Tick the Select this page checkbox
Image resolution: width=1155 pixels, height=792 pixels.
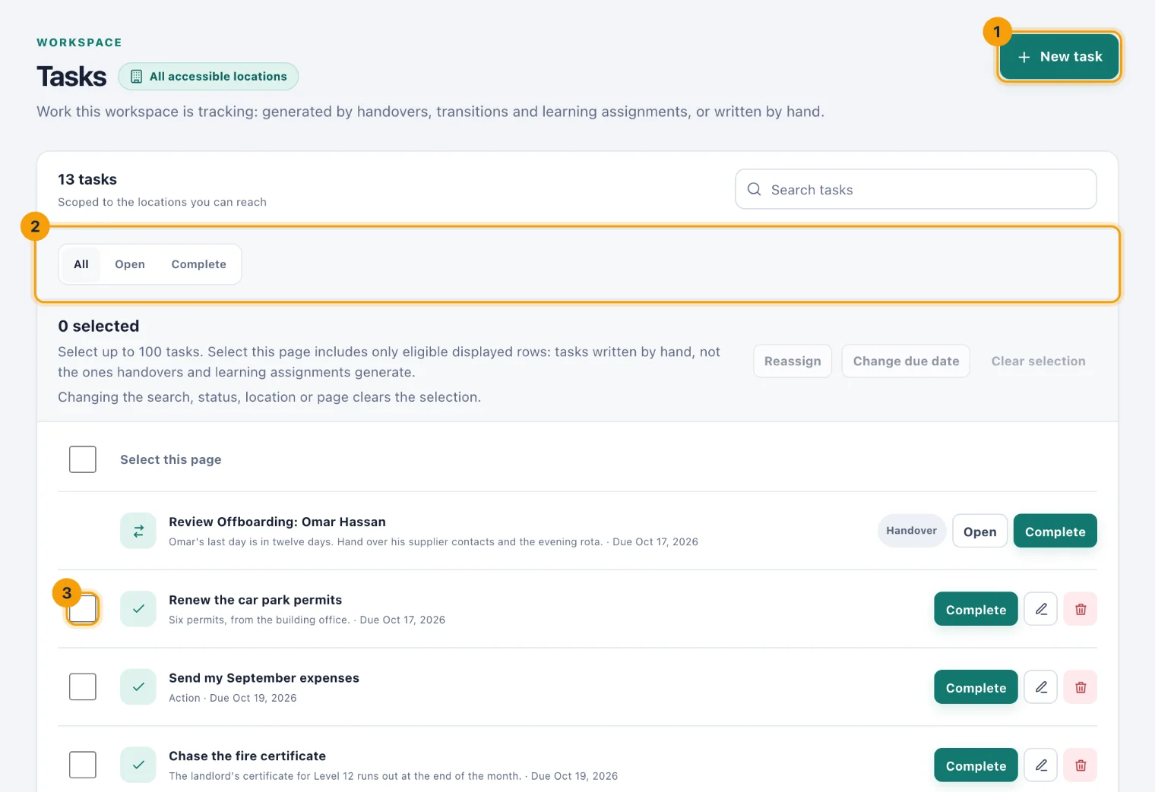tap(83, 459)
